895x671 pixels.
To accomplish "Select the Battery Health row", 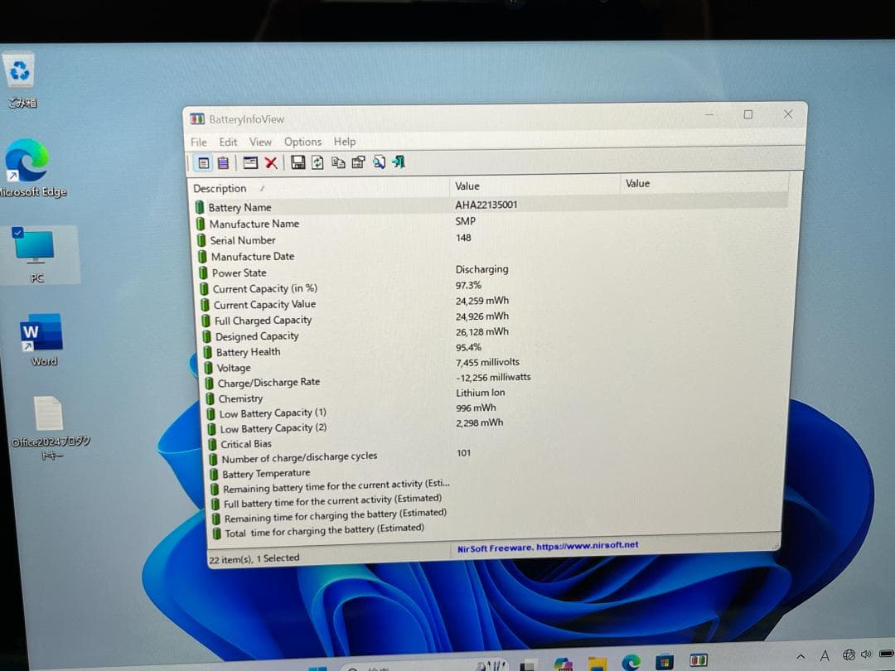I will [x=496, y=350].
